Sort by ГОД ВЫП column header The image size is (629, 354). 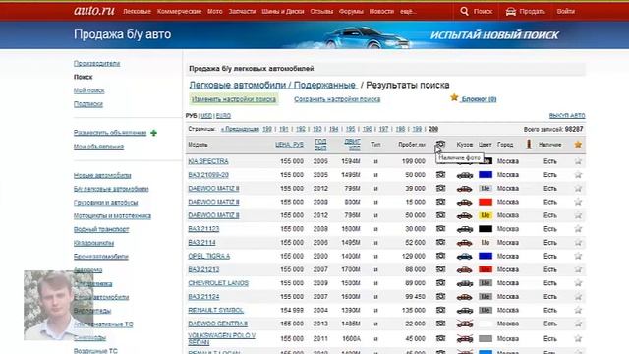click(x=320, y=145)
